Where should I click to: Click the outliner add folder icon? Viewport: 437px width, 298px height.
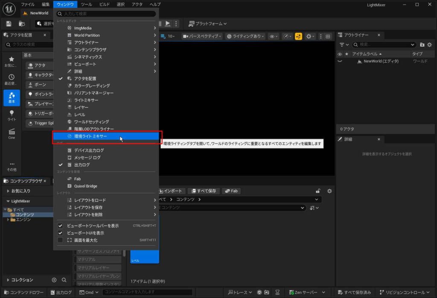[422, 45]
